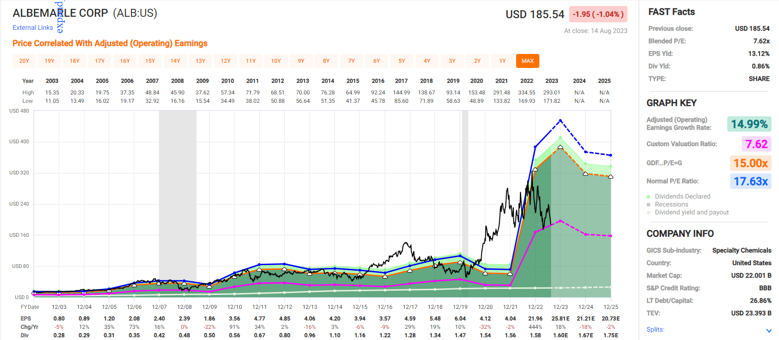Click the 2019 EPS value 6.04
Viewport: 779px width, 340px height.
point(460,319)
